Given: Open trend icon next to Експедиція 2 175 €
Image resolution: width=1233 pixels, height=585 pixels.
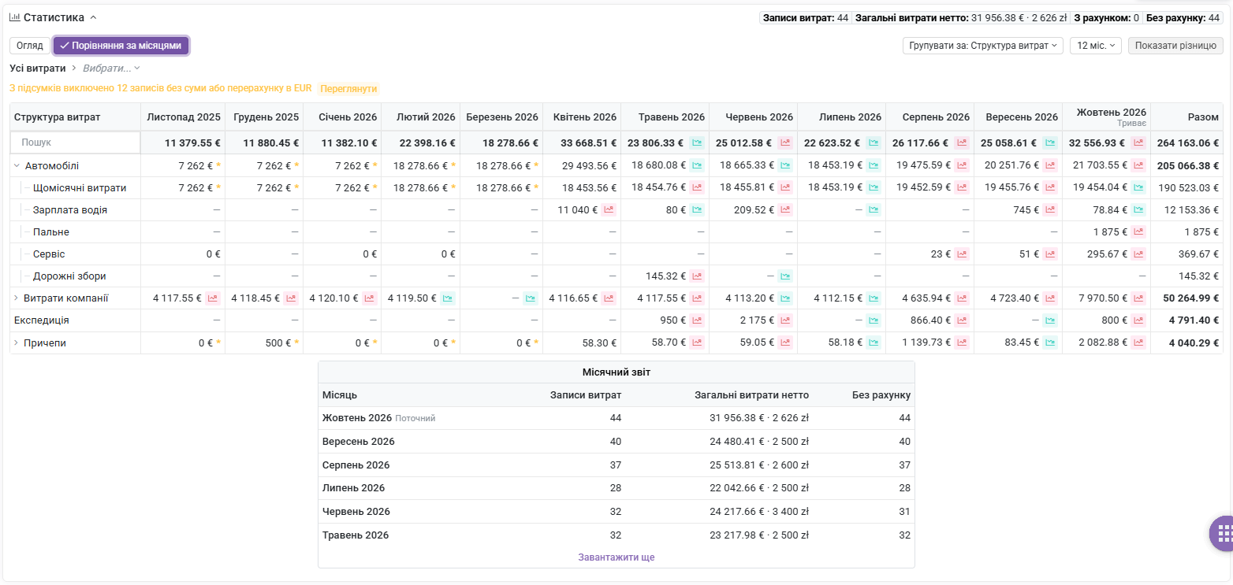Looking at the screenshot, I should point(785,320).
